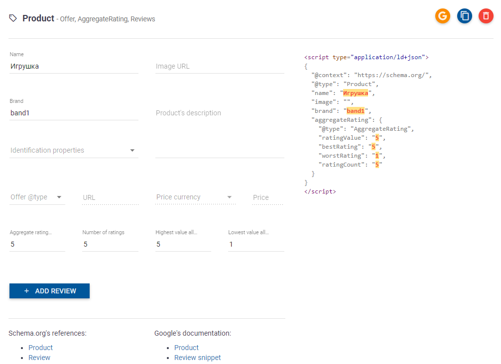Expand Identification properties dropdown
The image size is (501, 364).
tap(74, 150)
